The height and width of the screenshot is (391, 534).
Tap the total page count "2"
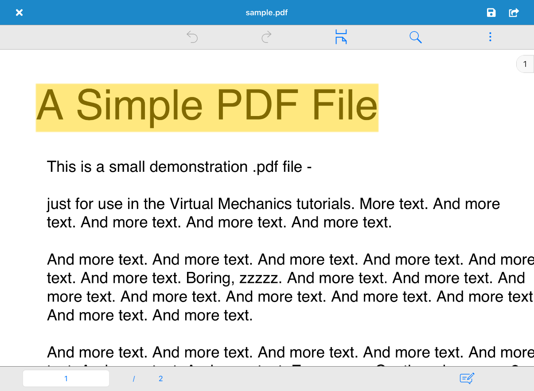point(160,379)
